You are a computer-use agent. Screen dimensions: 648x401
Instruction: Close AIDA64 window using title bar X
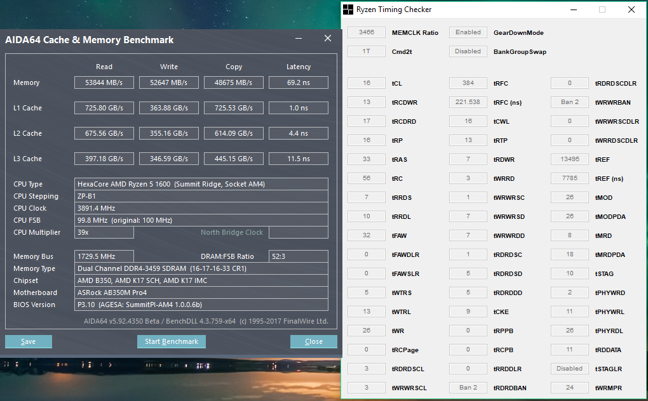click(x=328, y=39)
